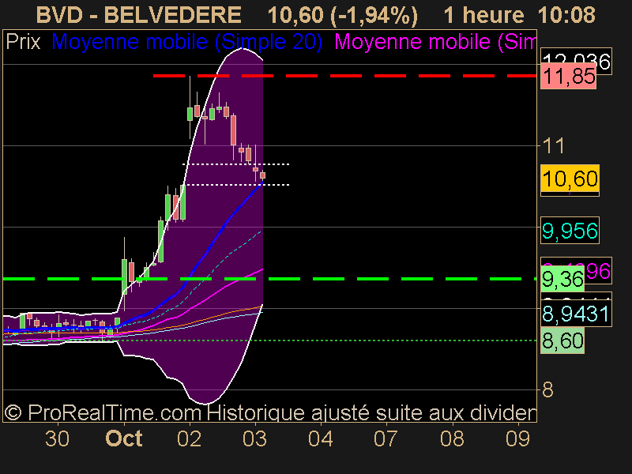The height and width of the screenshot is (474, 632).
Task: Click the 8 value on price axis
Action: [547, 389]
